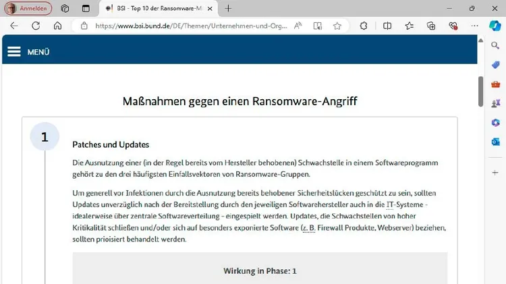Image resolution: width=506 pixels, height=284 pixels.
Task: Click the Patches und Updates heading
Action: [111, 144]
